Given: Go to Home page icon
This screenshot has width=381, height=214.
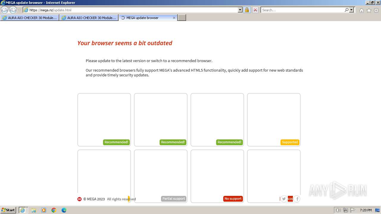Looking at the screenshot, I should click(361, 10).
